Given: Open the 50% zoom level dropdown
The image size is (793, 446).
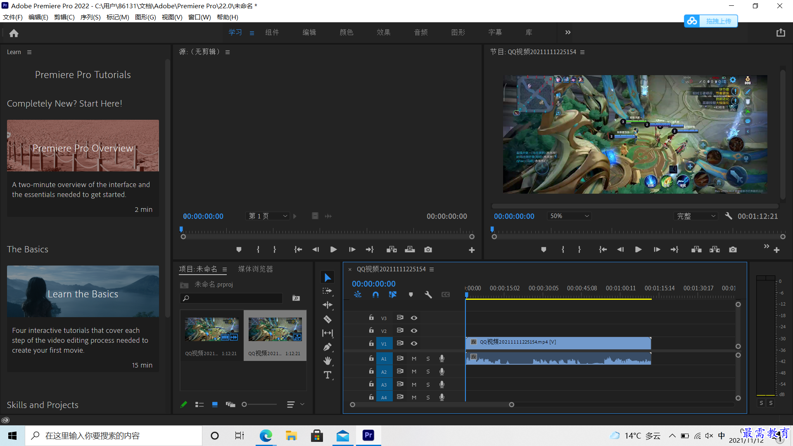Looking at the screenshot, I should coord(570,216).
